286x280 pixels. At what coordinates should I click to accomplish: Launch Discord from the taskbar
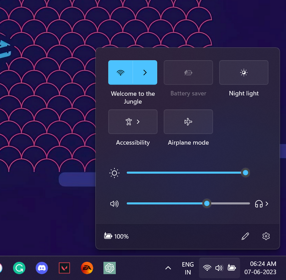pos(42,268)
